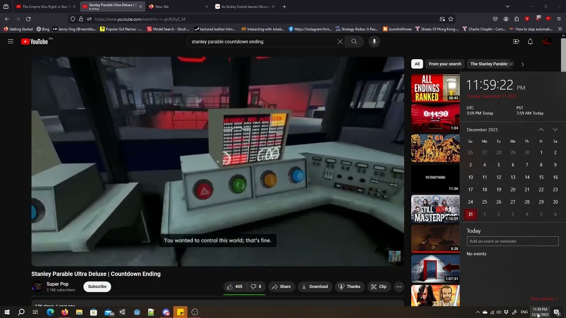
Task: Like the video with thumbs-up 405
Action: click(x=234, y=287)
